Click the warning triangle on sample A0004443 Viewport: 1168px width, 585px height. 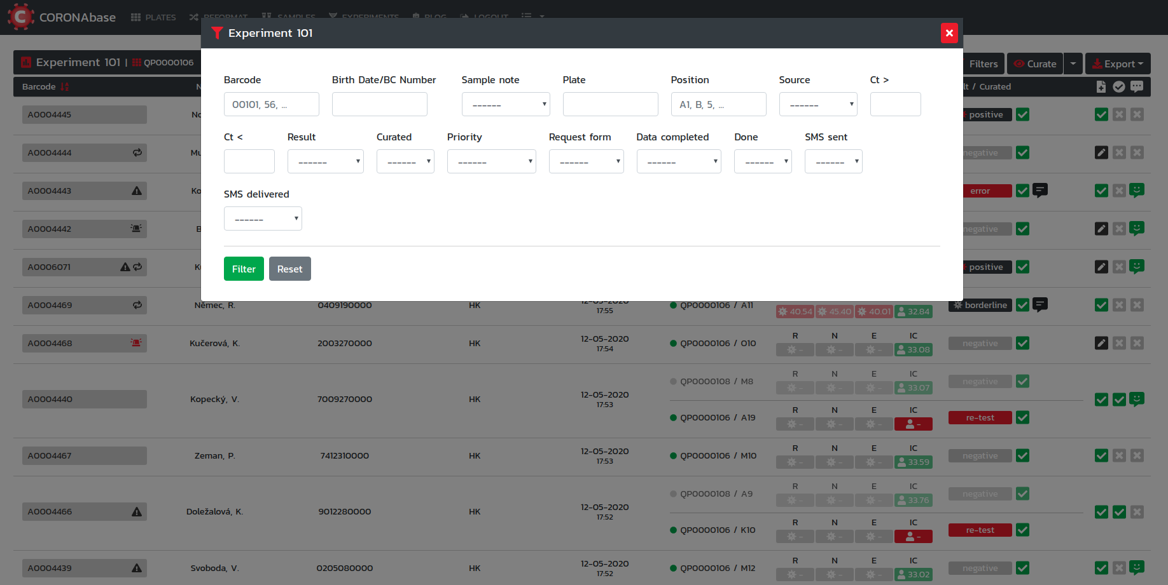coord(137,191)
